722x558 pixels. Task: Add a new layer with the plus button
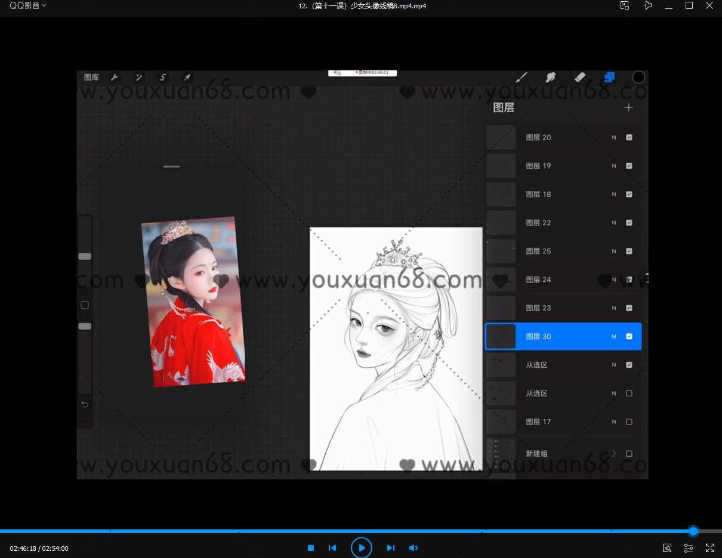tap(628, 107)
